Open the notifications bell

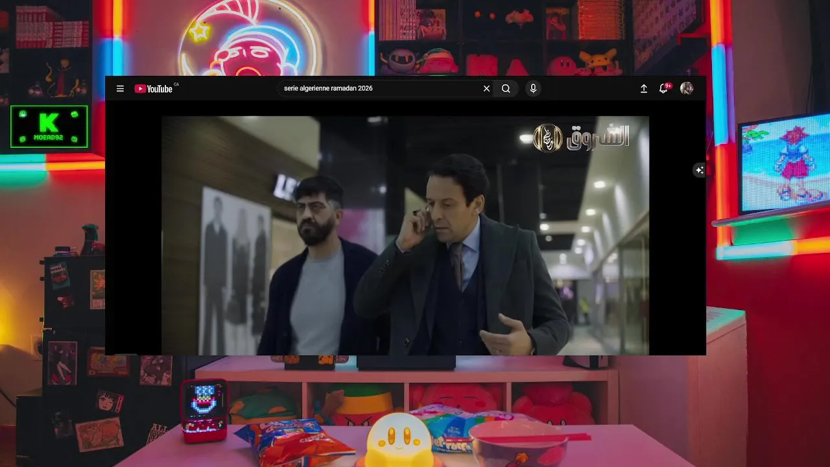click(x=663, y=88)
